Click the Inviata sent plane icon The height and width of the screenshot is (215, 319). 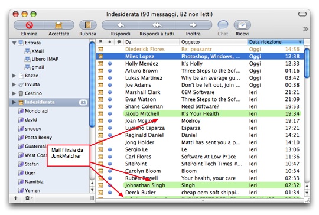pos(21,84)
